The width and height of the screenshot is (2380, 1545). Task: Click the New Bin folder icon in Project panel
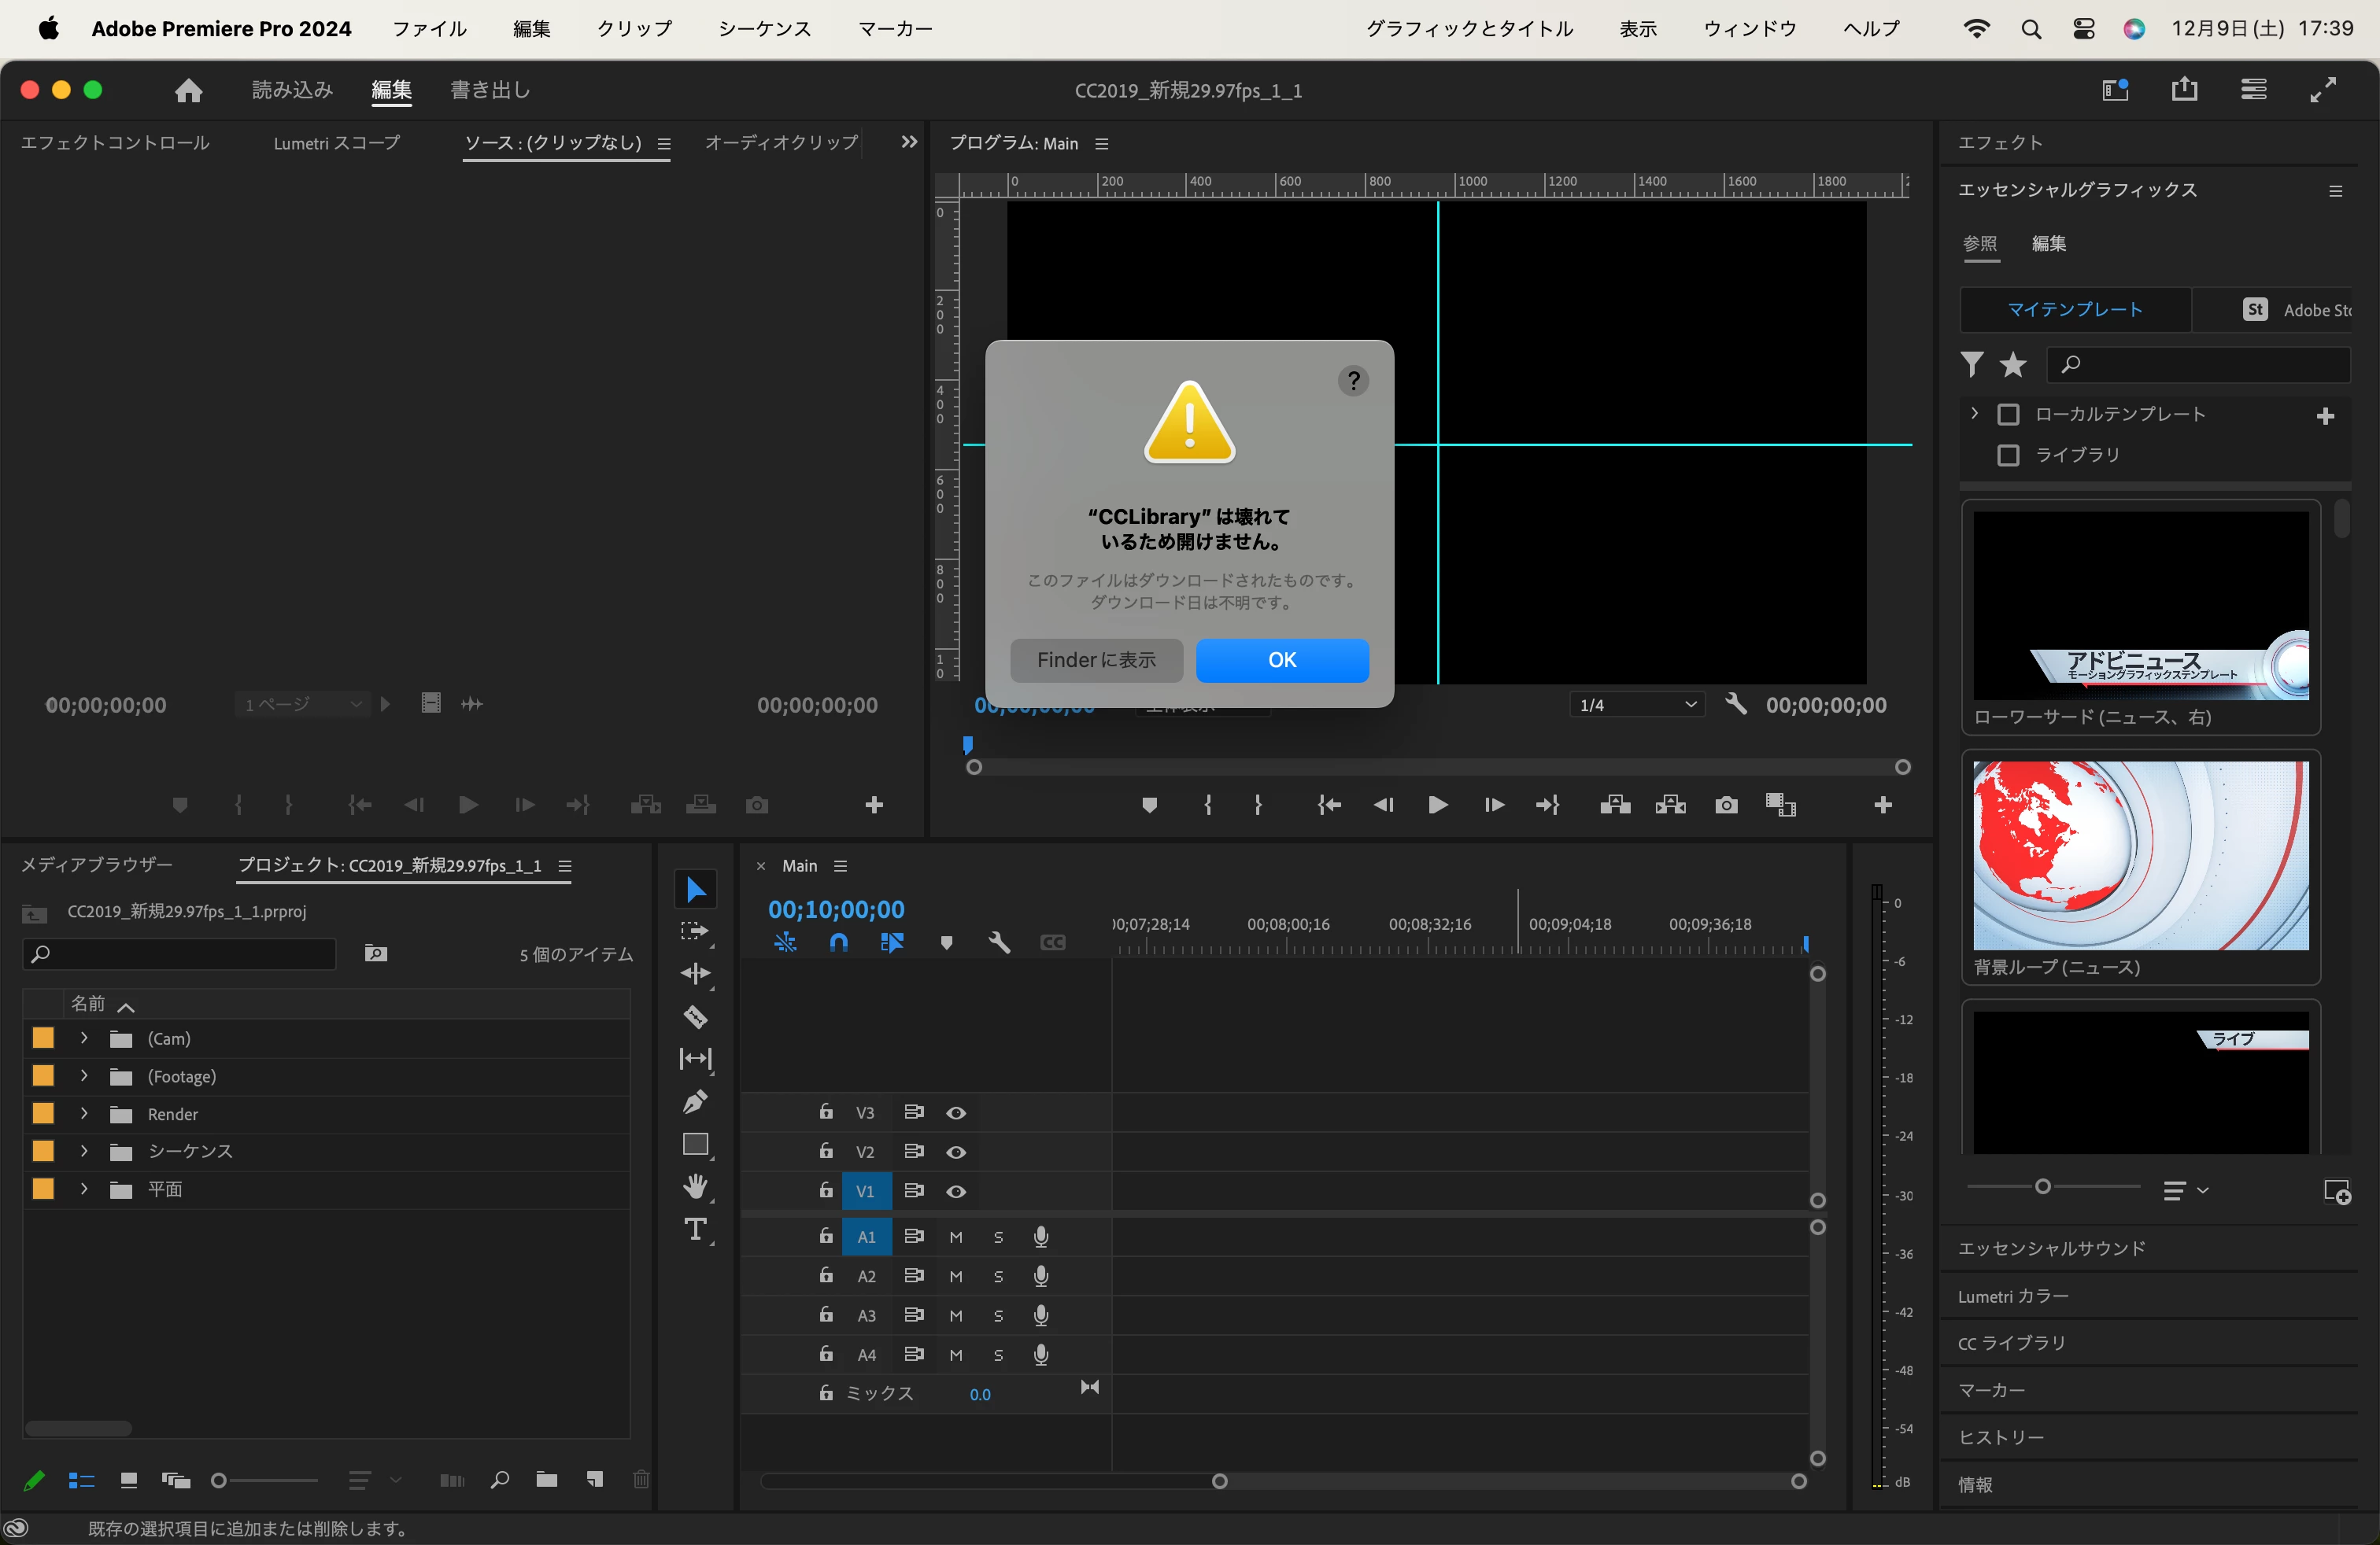tap(546, 1480)
